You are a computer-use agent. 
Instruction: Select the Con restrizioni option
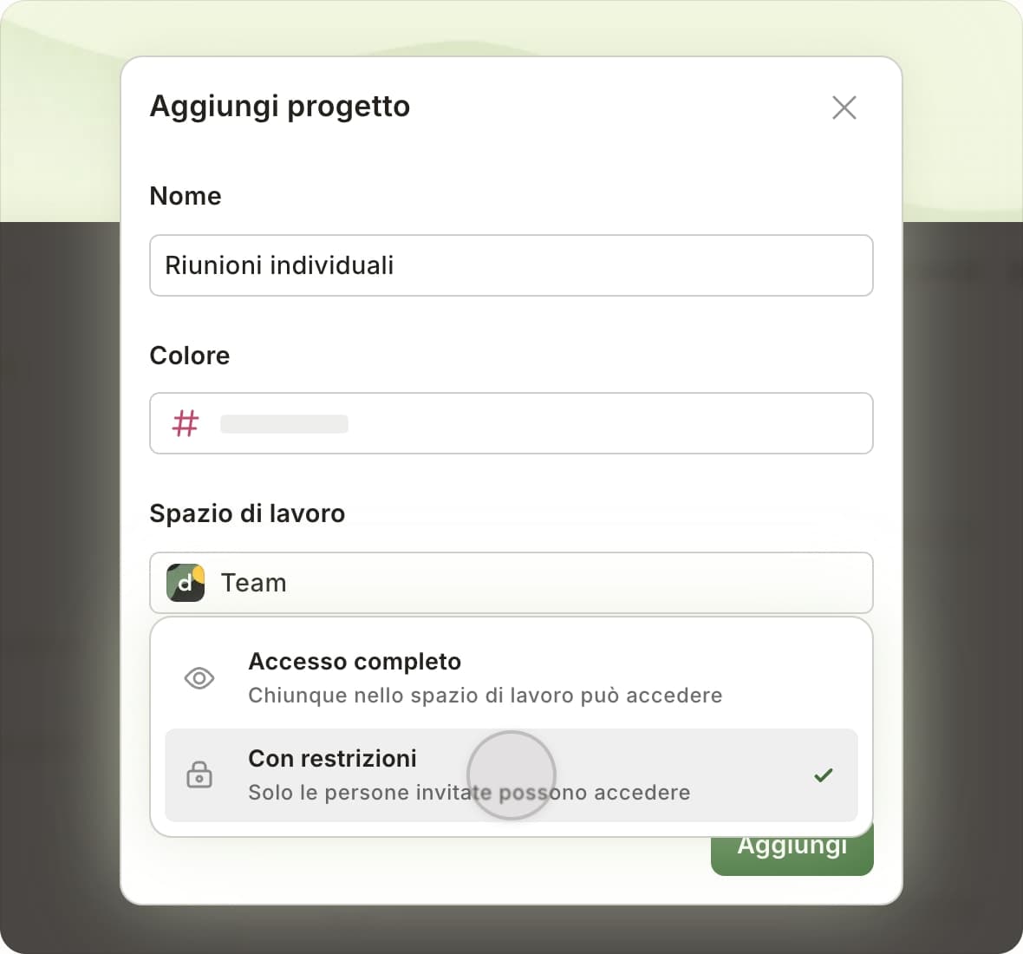[x=511, y=775]
